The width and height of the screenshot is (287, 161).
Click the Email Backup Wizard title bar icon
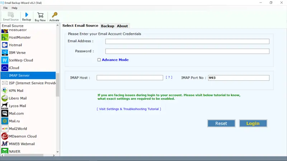click(2, 3)
